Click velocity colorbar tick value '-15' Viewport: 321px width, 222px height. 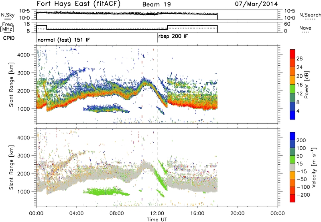(302, 172)
